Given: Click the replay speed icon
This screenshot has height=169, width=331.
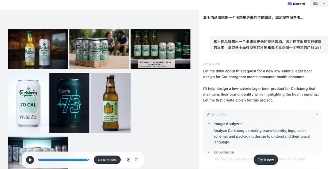Looking at the screenshot, I should pos(128,160).
